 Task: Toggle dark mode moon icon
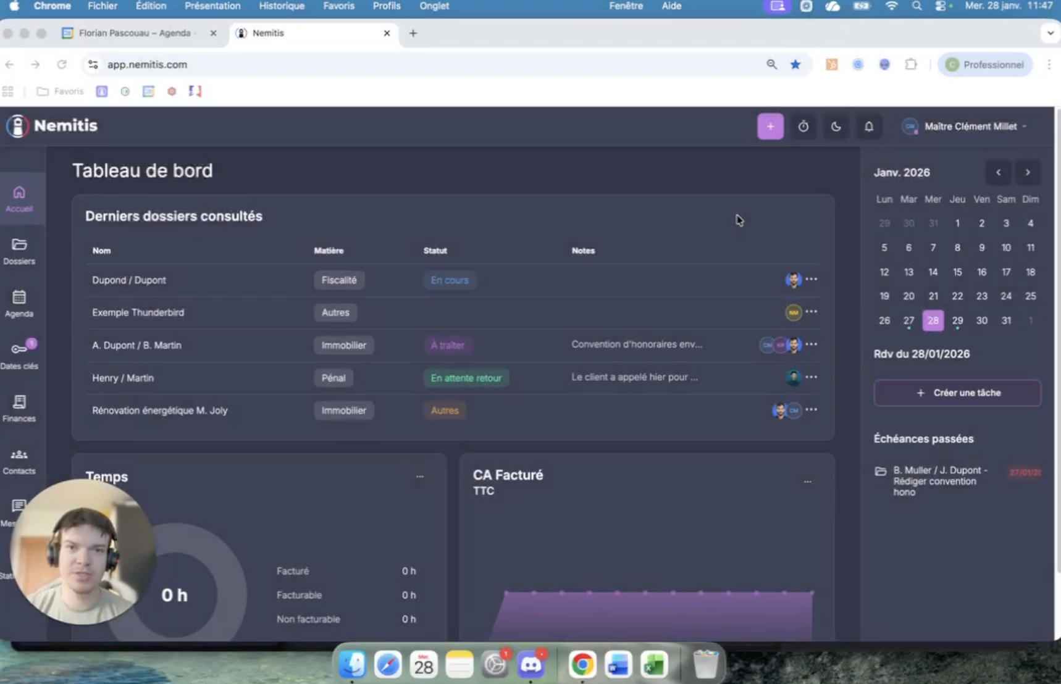tap(836, 127)
